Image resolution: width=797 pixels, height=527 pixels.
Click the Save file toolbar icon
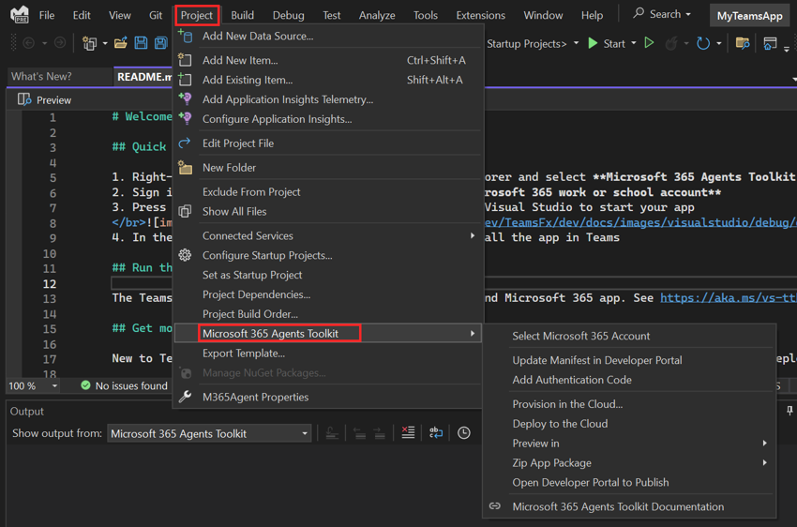(x=141, y=43)
